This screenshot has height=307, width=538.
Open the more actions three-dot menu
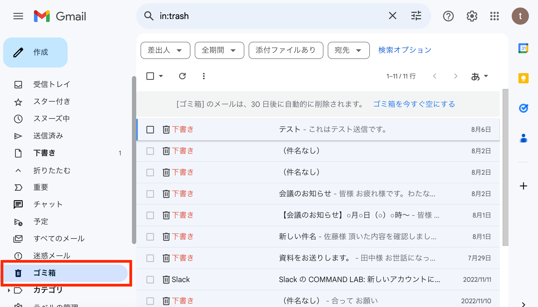(x=204, y=76)
